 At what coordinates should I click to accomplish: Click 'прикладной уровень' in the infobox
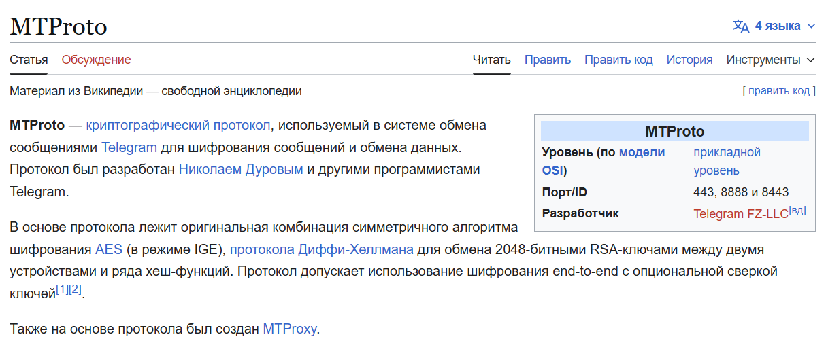[727, 152]
